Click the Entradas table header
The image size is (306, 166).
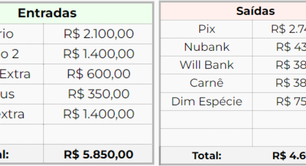point(47,13)
